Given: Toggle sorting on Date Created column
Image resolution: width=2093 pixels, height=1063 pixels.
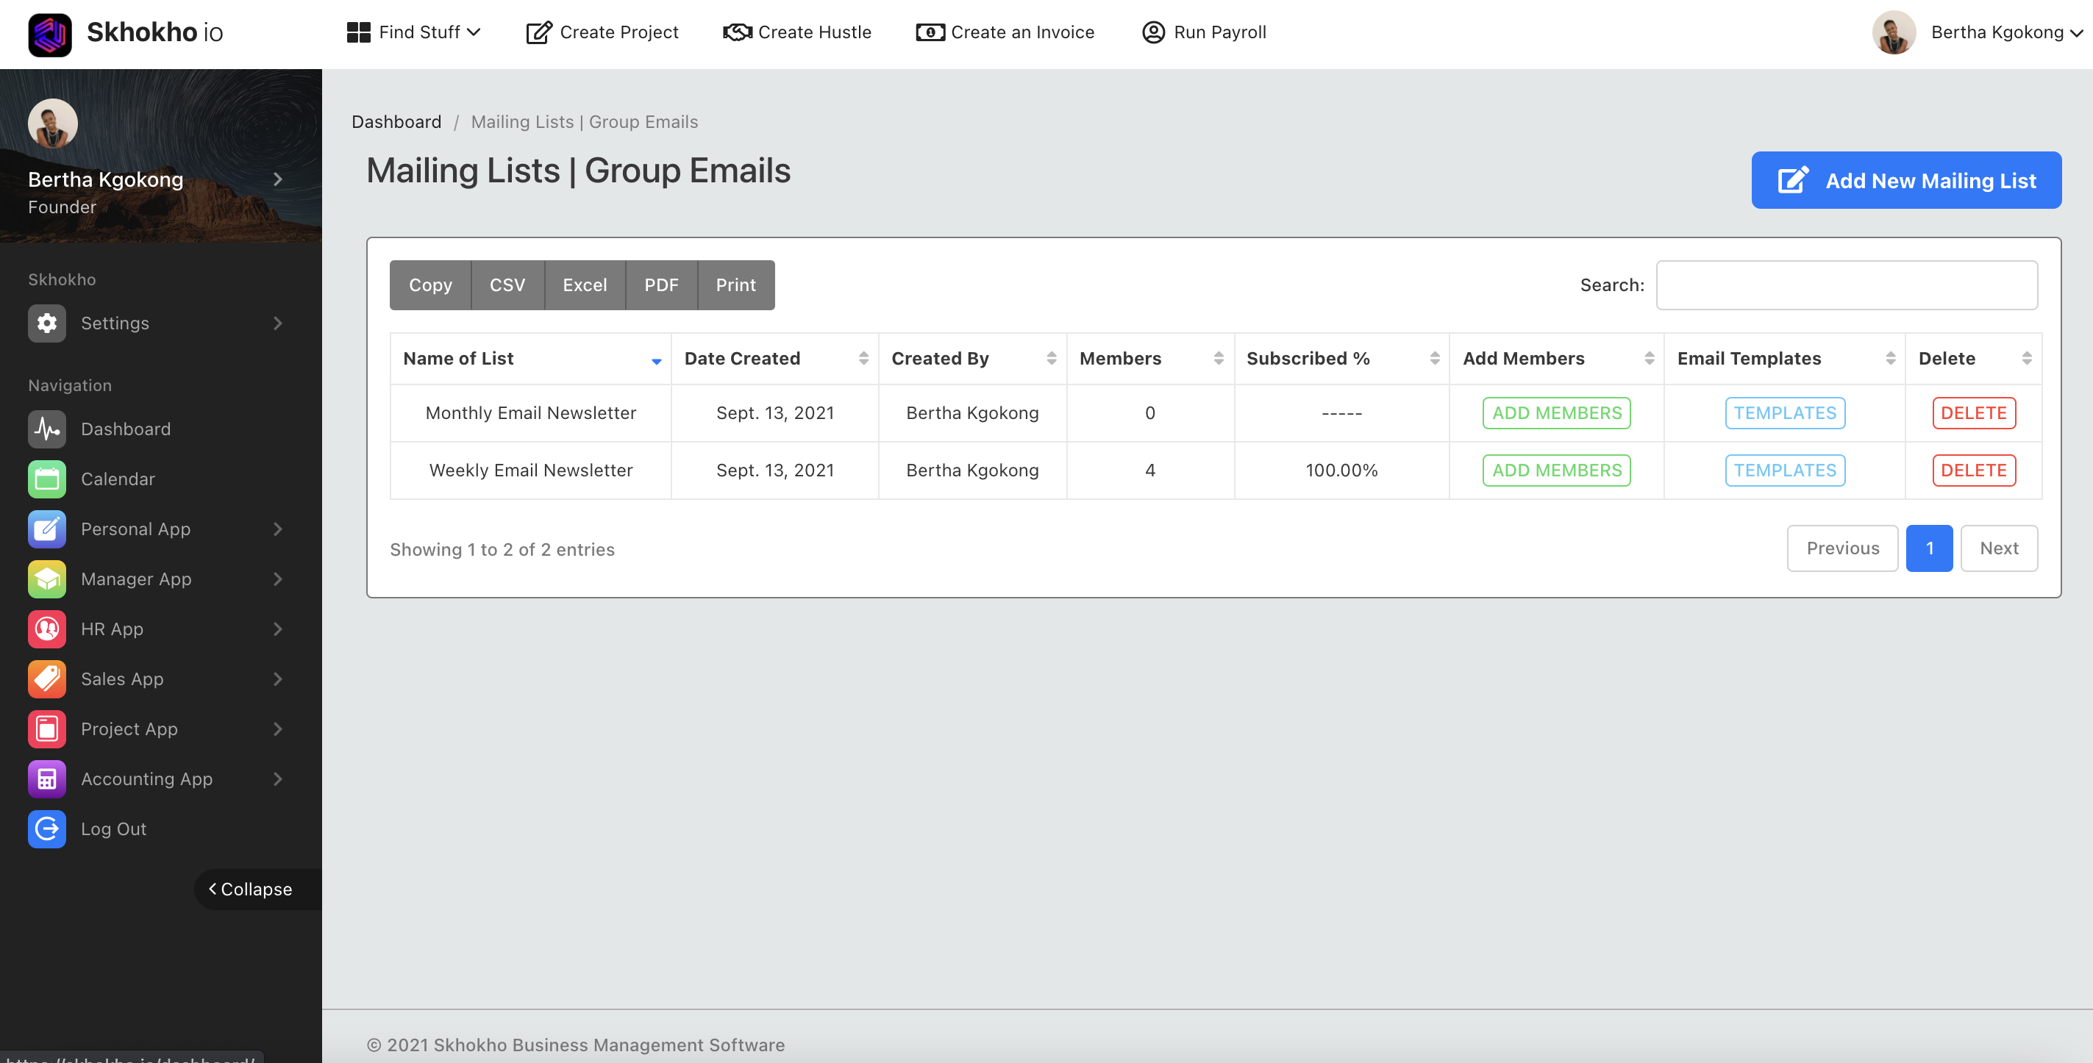Looking at the screenshot, I should click(863, 358).
